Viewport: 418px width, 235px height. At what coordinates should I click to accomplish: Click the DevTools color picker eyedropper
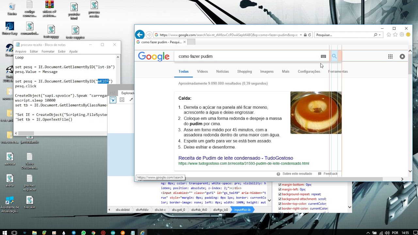point(131,100)
